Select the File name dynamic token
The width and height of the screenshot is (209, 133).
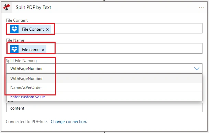28,49
